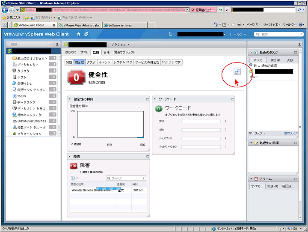
Task: Click the 検索 search field
Action: click(280, 34)
